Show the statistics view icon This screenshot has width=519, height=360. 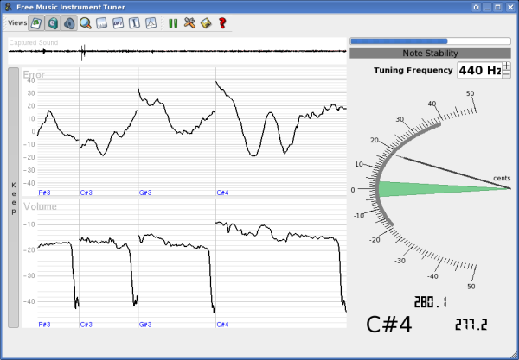coord(134,23)
